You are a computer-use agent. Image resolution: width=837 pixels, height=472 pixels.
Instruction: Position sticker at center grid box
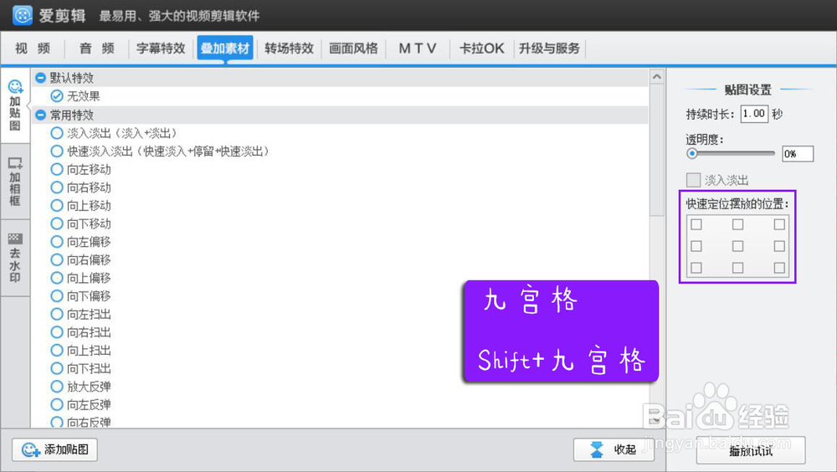click(737, 246)
